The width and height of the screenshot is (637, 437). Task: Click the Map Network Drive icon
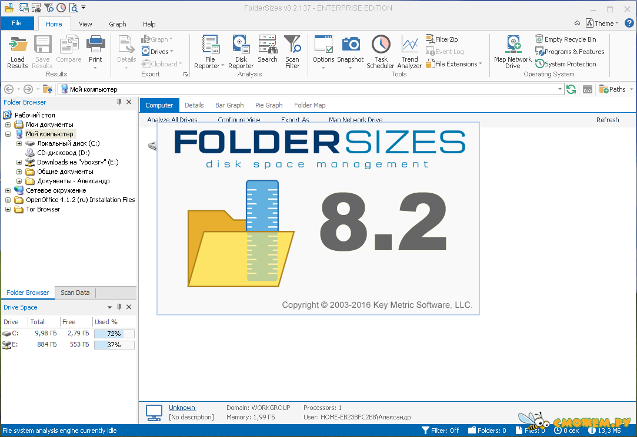(x=513, y=46)
